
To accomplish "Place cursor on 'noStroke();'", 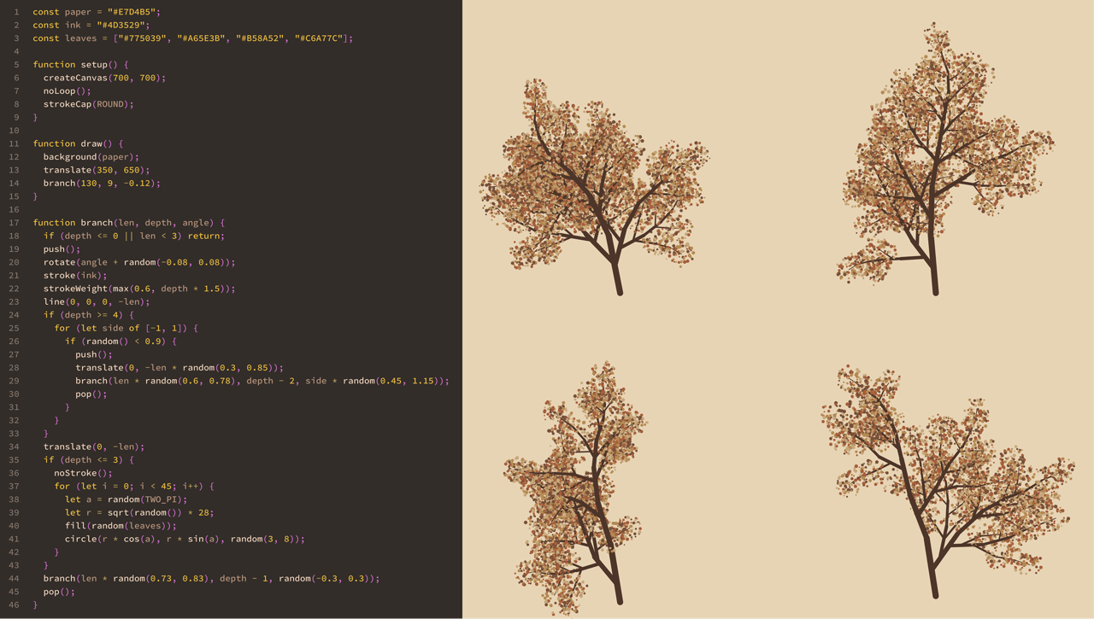I will (83, 473).
